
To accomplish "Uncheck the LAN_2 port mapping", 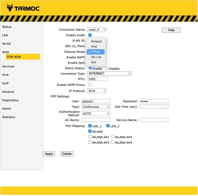I will [108, 126].
